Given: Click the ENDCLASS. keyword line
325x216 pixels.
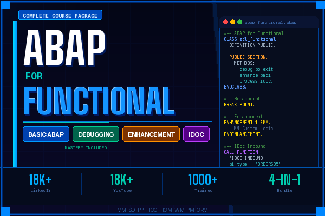Looking at the screenshot, I should click(235, 87).
